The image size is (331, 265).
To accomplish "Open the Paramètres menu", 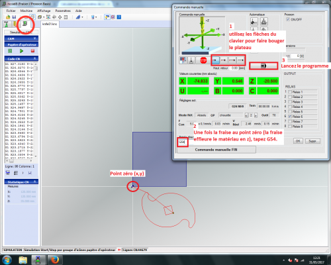I will (63, 11).
